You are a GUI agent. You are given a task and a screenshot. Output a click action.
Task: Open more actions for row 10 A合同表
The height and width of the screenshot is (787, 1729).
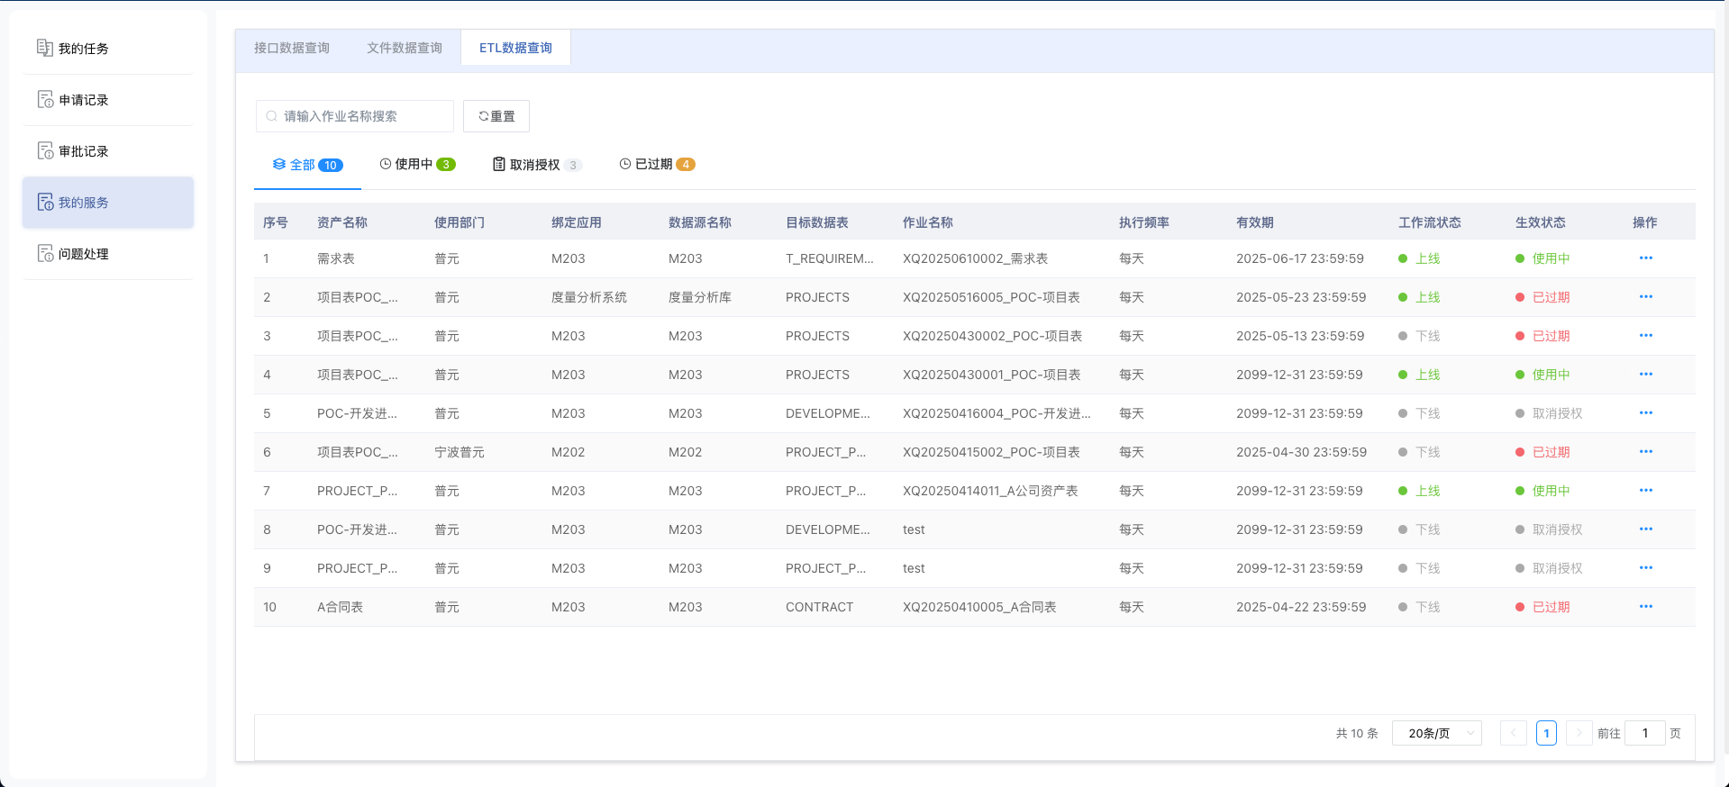(x=1645, y=607)
